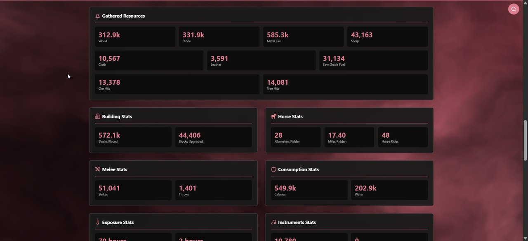
Task: Click the 51,041 Strikes value
Action: [109, 188]
